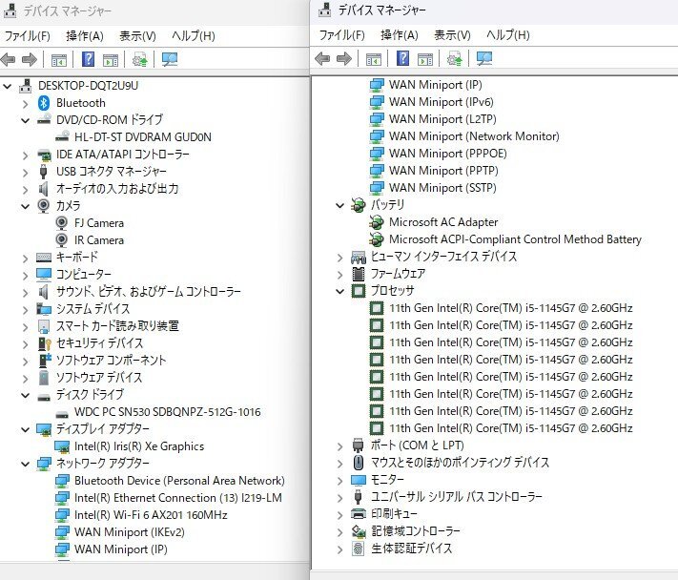This screenshot has height=580, width=678.
Task: Click the DESKTOP-DQT2U9U computer icon
Action: (x=26, y=86)
